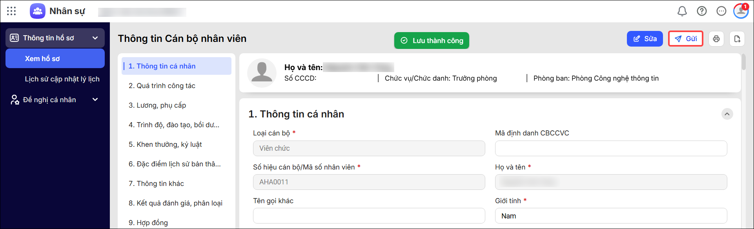
Task: Open the app launcher grid icon
Action: 11,11
